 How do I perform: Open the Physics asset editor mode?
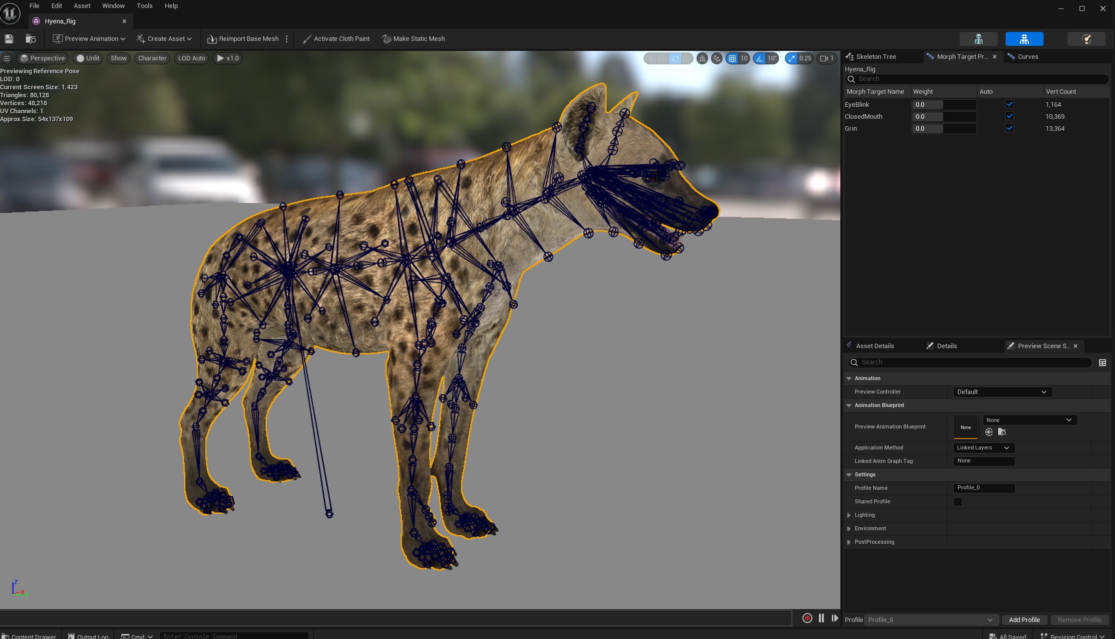click(x=1086, y=39)
